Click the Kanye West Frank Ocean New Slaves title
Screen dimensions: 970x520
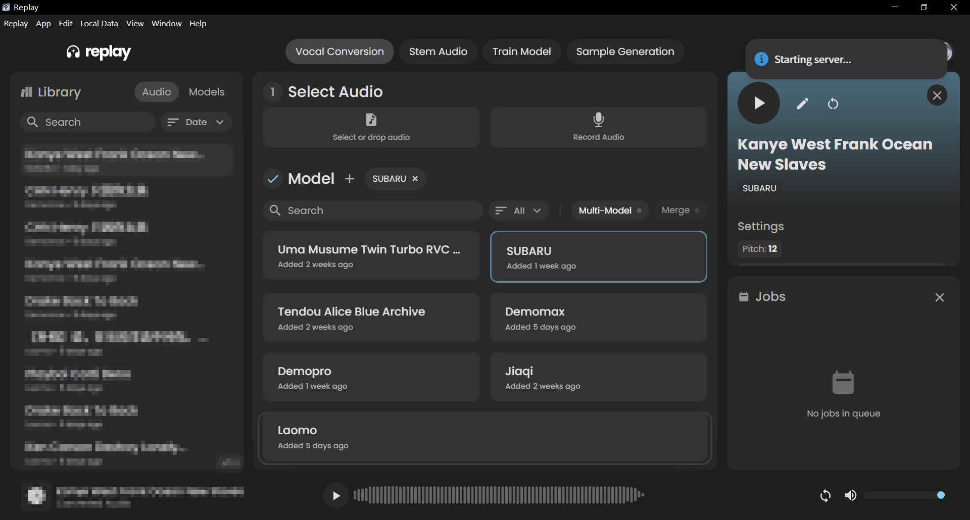coord(835,154)
